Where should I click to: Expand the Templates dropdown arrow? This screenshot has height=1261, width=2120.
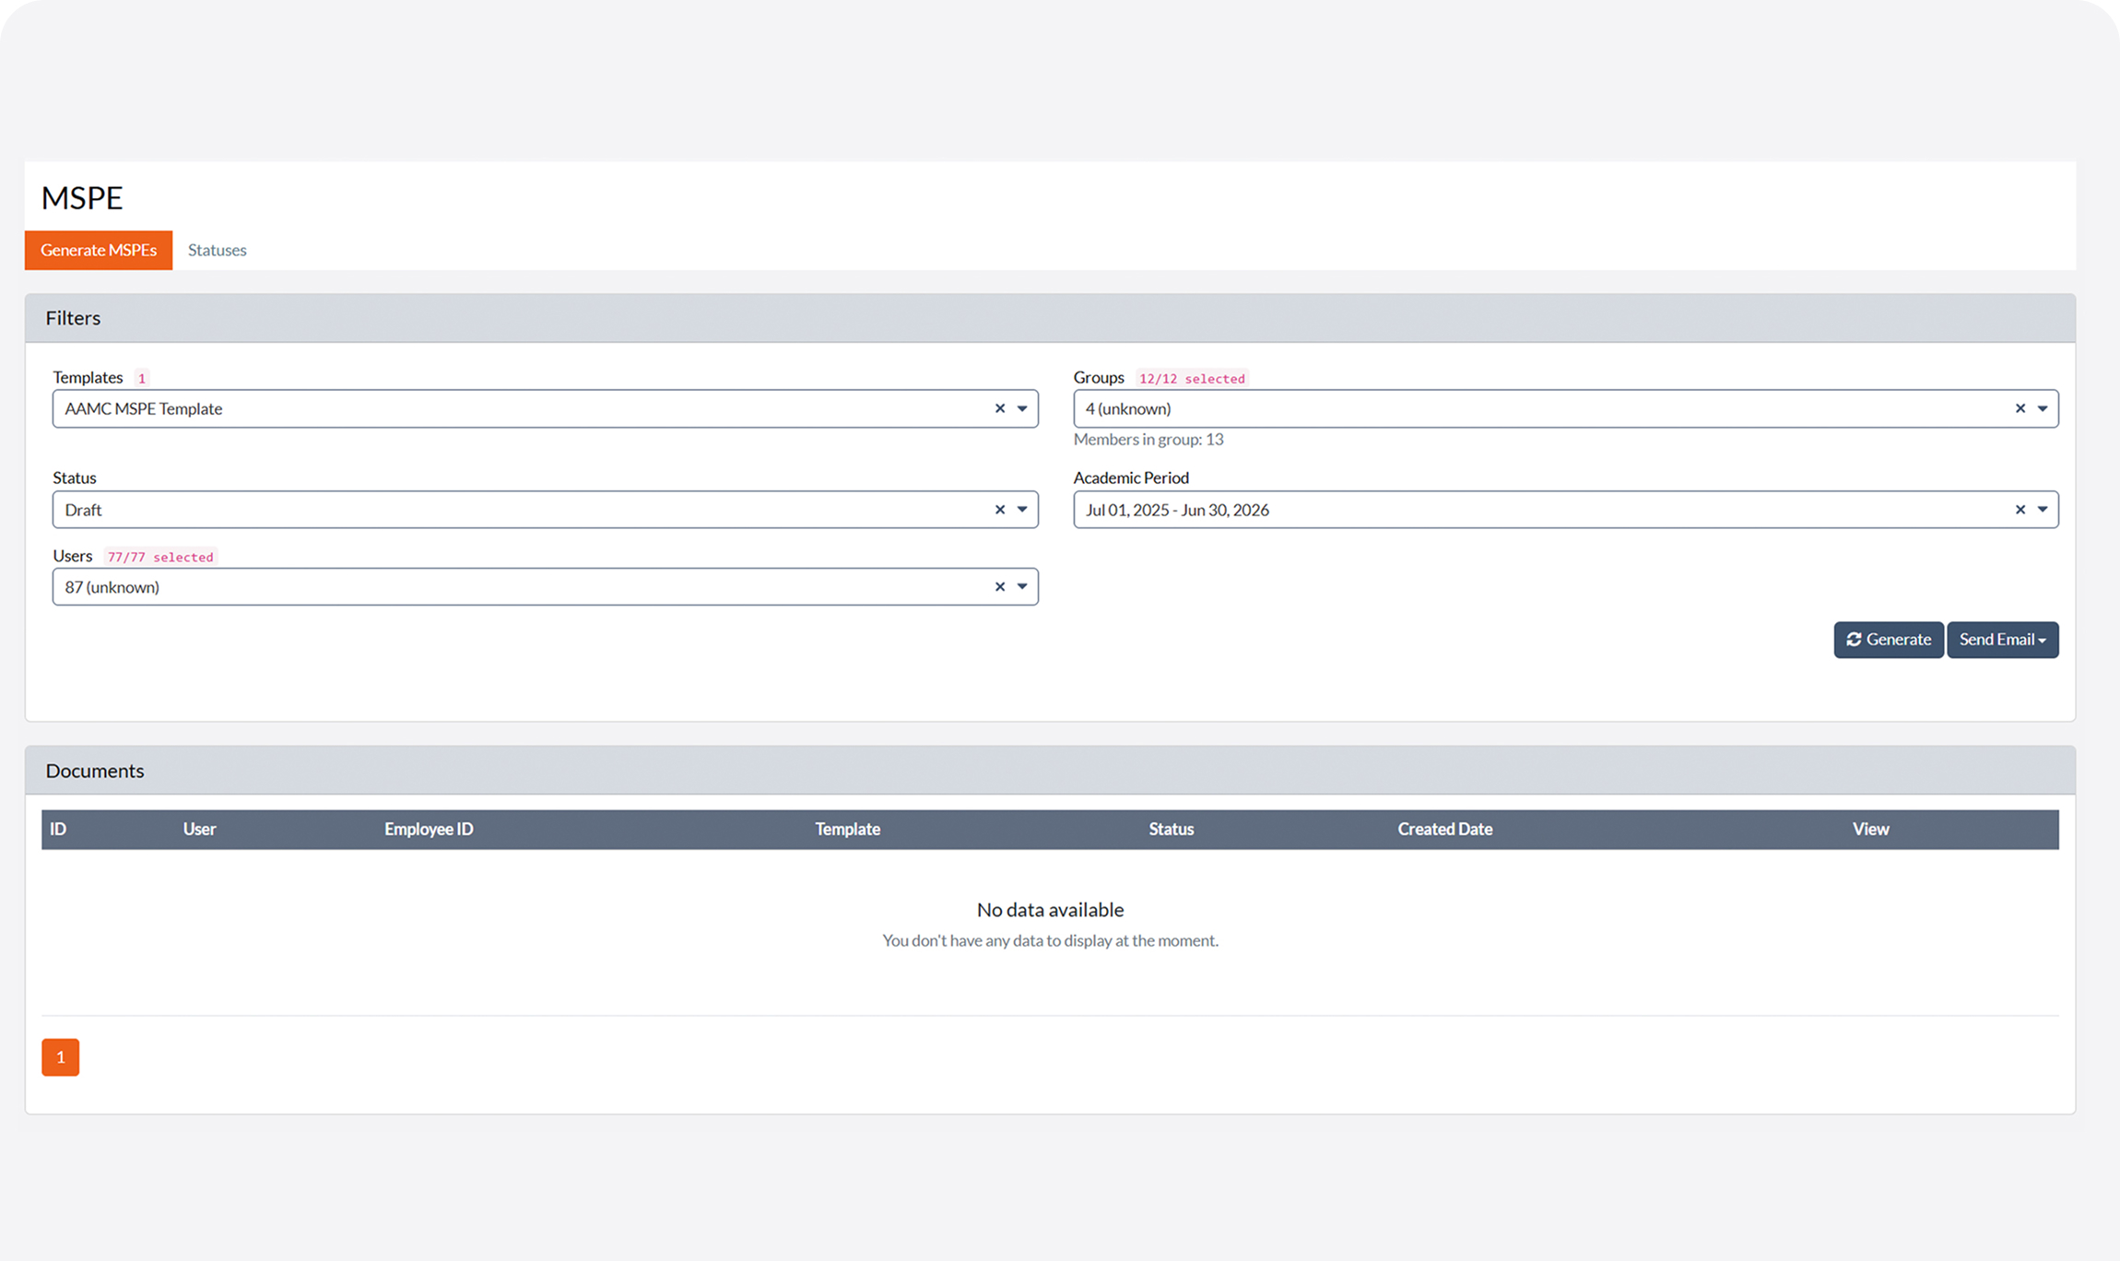tap(1022, 408)
